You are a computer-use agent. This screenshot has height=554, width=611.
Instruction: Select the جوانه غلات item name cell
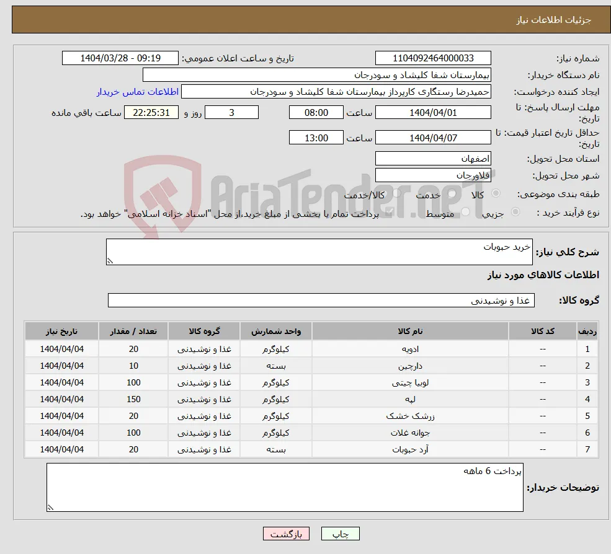click(410, 433)
